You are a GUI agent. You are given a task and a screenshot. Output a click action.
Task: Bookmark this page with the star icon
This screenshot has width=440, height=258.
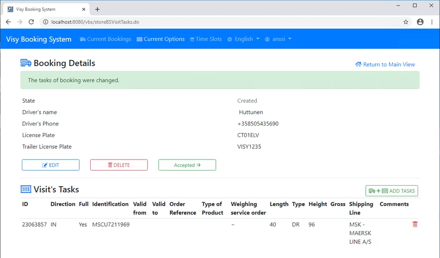406,22
